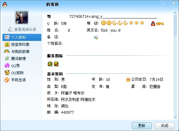Click the 关闭 button

(165, 126)
